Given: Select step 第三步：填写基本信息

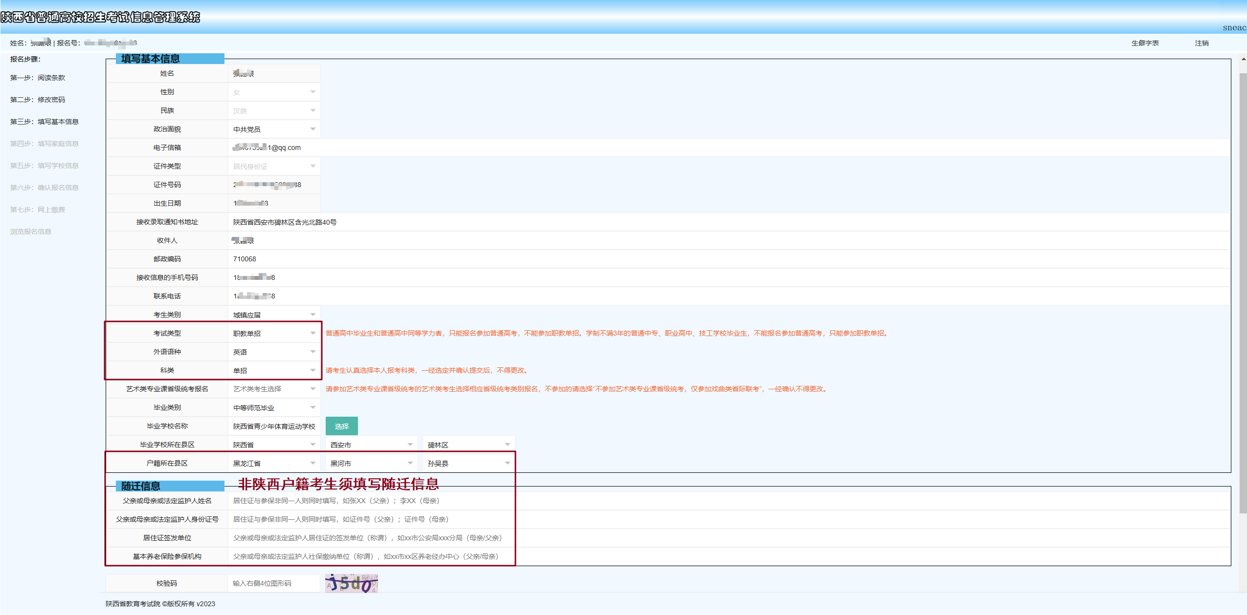Looking at the screenshot, I should pos(45,122).
